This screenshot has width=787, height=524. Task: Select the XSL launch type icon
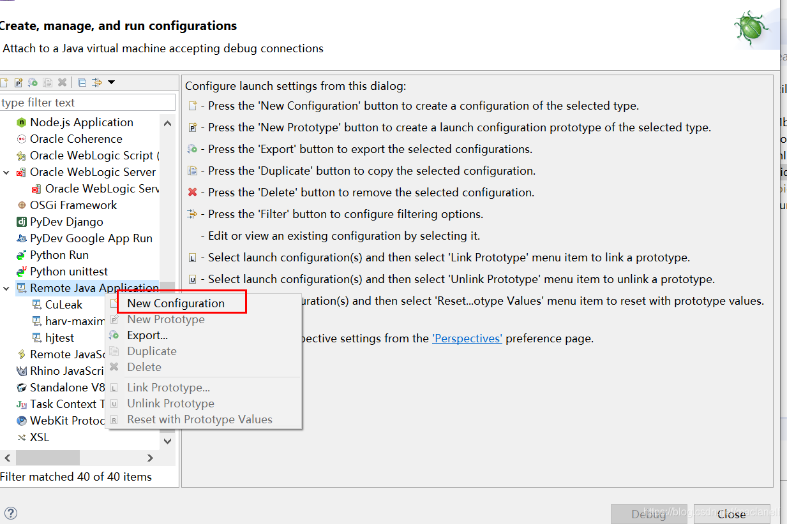[x=22, y=437]
